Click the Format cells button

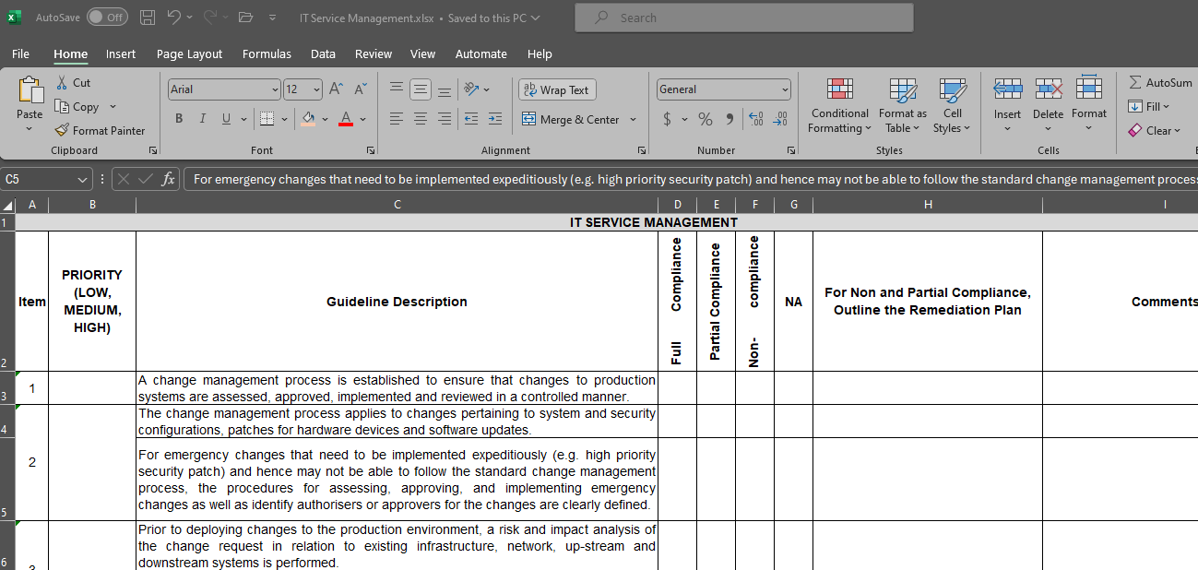click(1089, 105)
